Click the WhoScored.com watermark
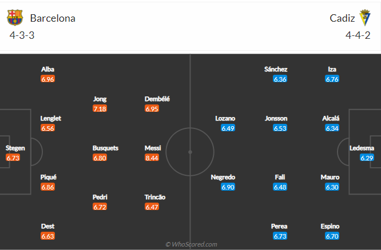 [x=191, y=244]
